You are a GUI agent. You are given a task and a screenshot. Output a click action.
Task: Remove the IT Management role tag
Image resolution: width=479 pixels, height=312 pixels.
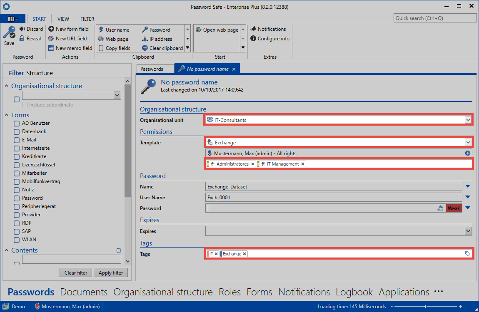point(303,164)
